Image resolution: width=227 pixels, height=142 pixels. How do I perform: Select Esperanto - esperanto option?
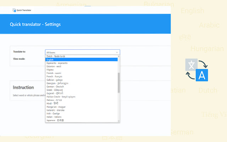[82, 63]
